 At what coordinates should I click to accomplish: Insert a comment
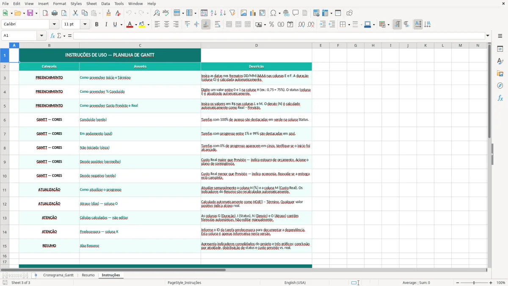click(295, 13)
